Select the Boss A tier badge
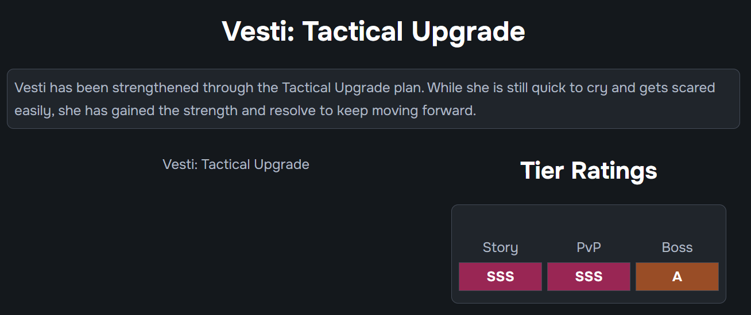This screenshot has width=751, height=315. (x=677, y=277)
